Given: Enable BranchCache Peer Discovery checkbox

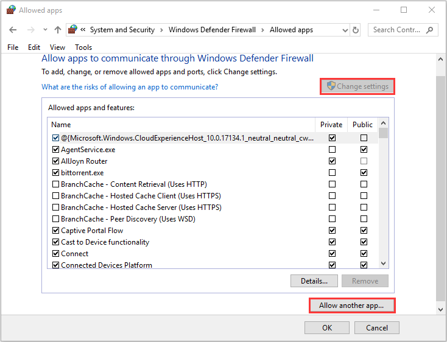Looking at the screenshot, I should (55, 219).
